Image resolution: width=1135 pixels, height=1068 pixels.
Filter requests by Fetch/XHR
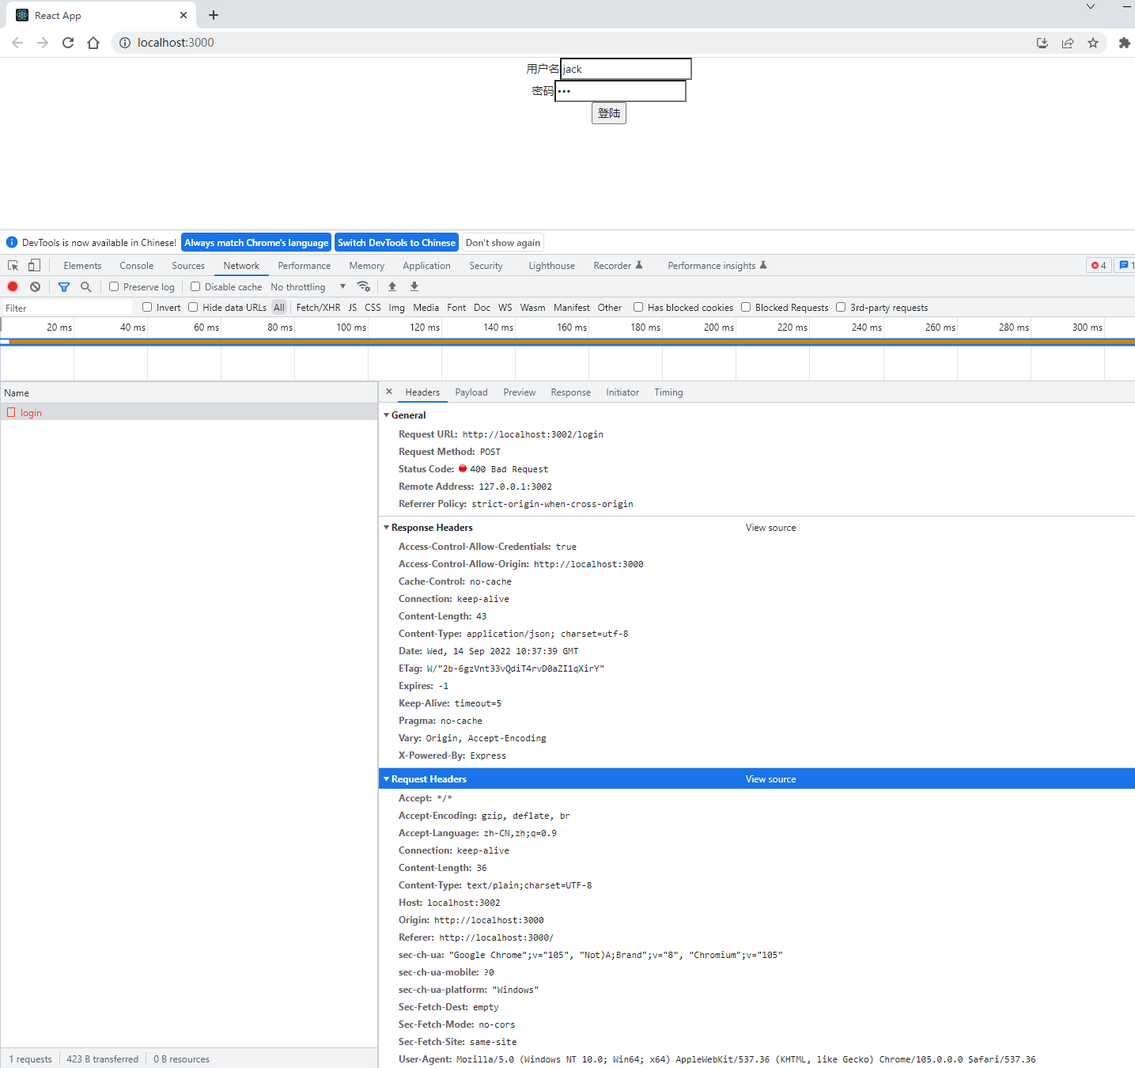(319, 308)
